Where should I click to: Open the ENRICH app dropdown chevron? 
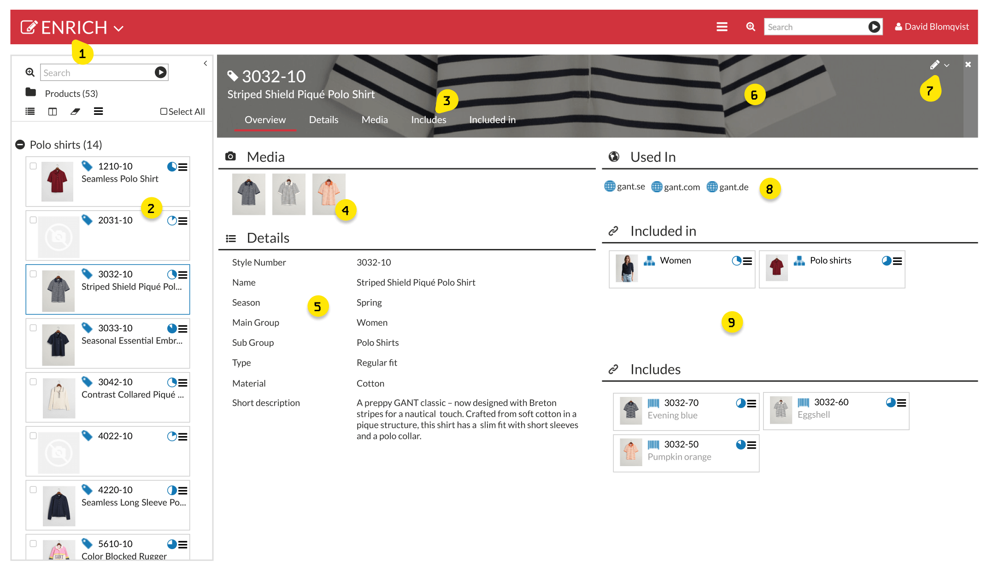click(118, 29)
